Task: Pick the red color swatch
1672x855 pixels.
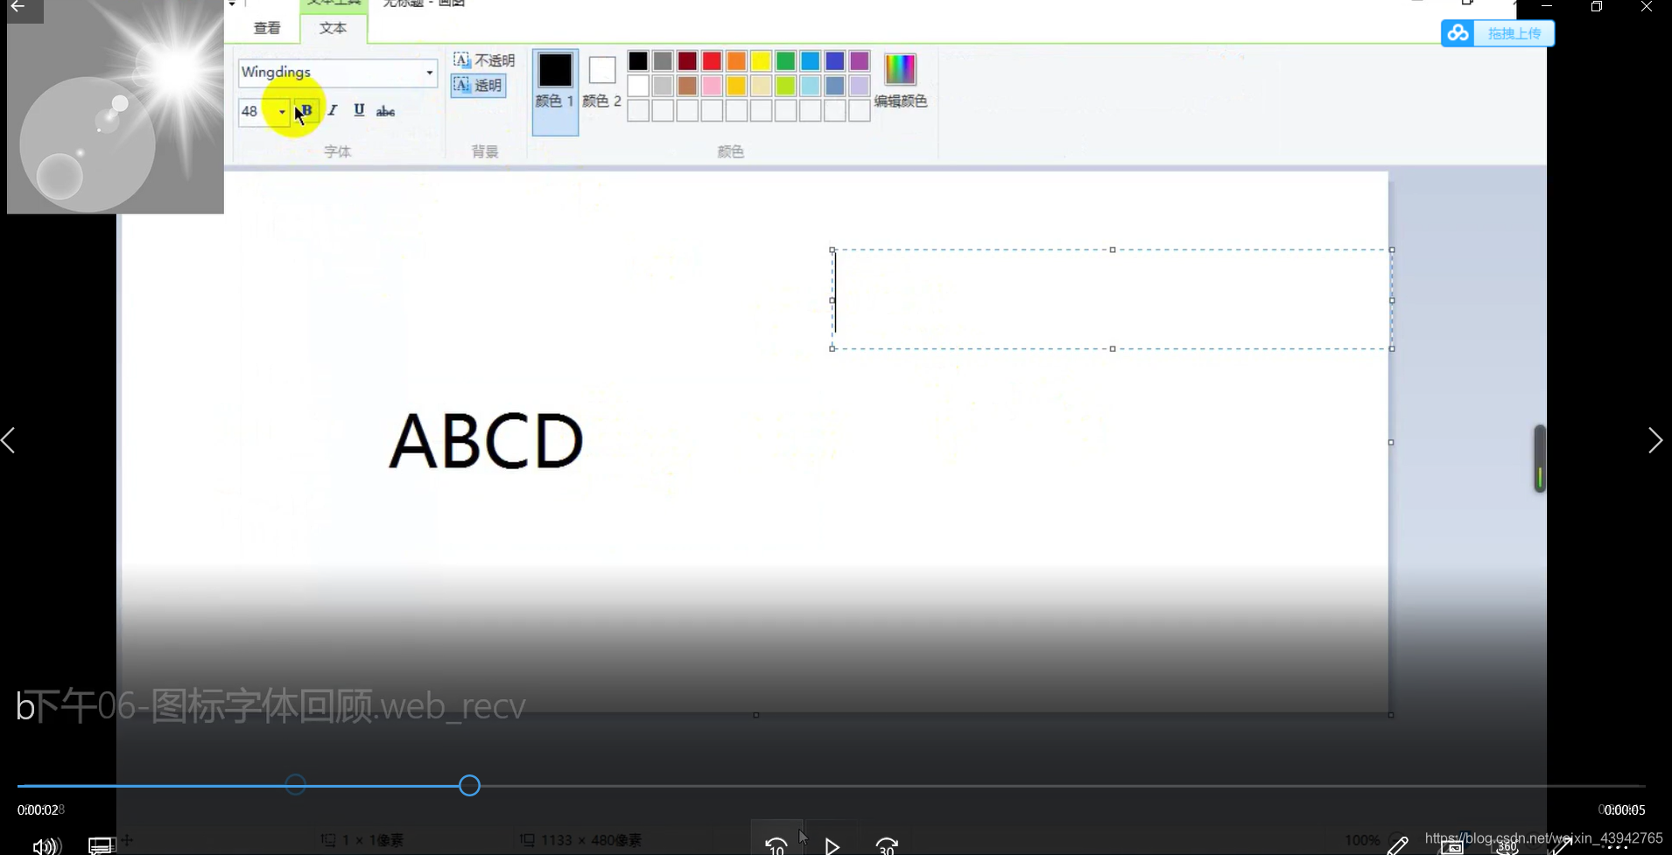Action: 712,60
